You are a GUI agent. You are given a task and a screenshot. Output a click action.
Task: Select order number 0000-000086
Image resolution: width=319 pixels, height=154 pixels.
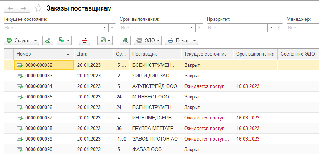[39, 108]
